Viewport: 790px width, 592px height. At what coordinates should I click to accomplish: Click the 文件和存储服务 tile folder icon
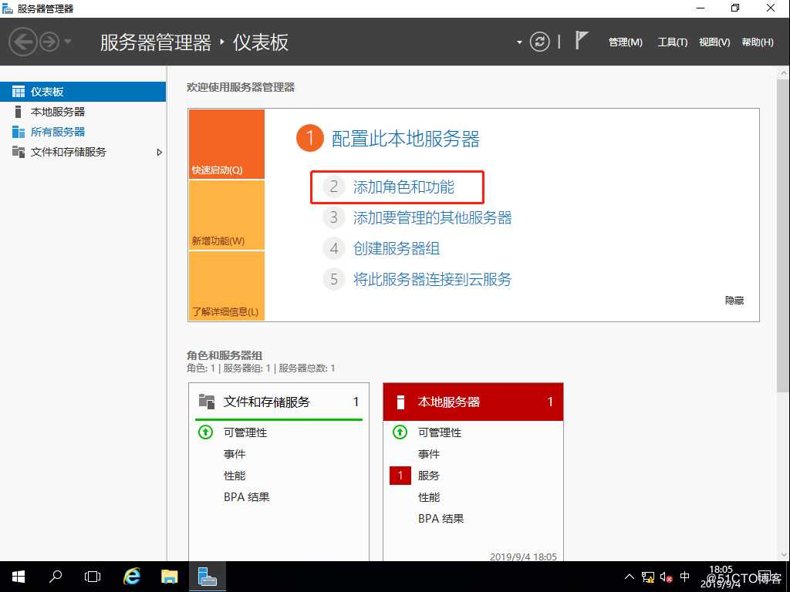click(x=207, y=401)
